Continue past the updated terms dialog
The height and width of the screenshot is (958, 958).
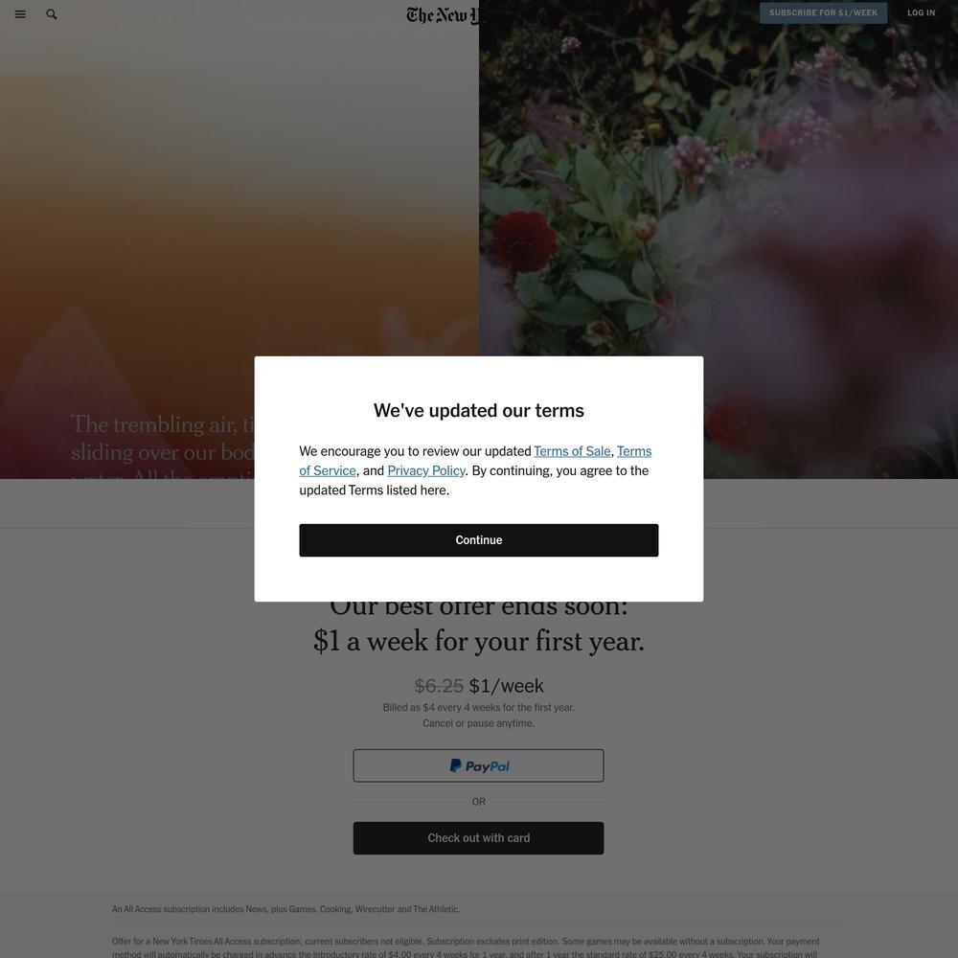478,540
